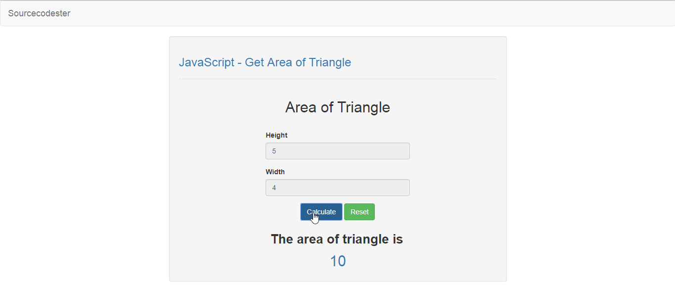Screen dimensions: 675x293
Task: Click the Width field label
Action: pyautogui.click(x=275, y=171)
